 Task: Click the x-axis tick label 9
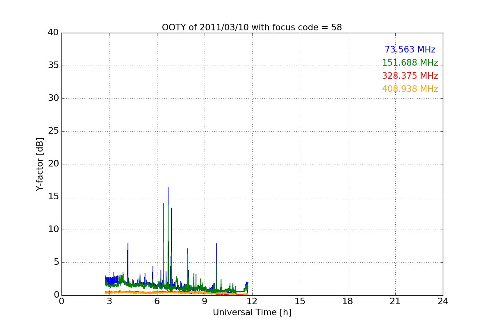tap(205, 301)
